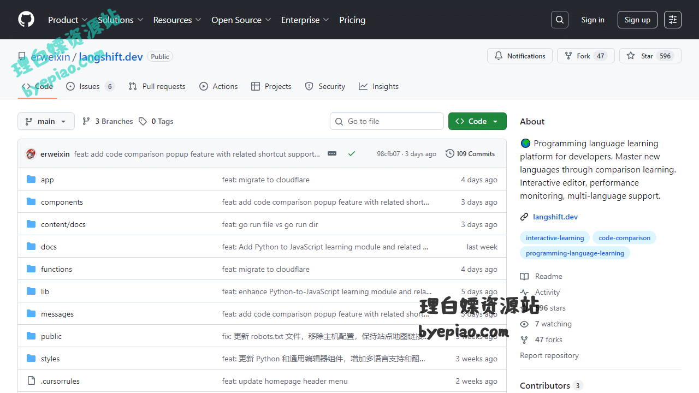Switch to the Pull requests tab
Image resolution: width=699 pixels, height=393 pixels.
tap(157, 86)
